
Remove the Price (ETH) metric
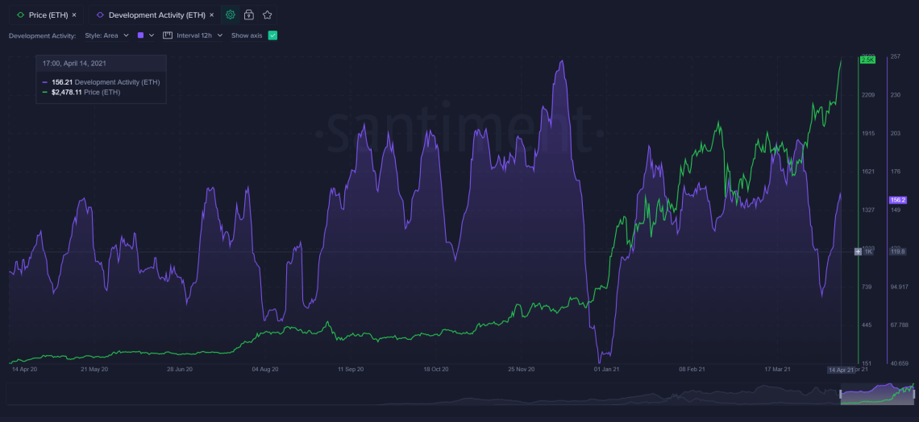[x=74, y=14]
